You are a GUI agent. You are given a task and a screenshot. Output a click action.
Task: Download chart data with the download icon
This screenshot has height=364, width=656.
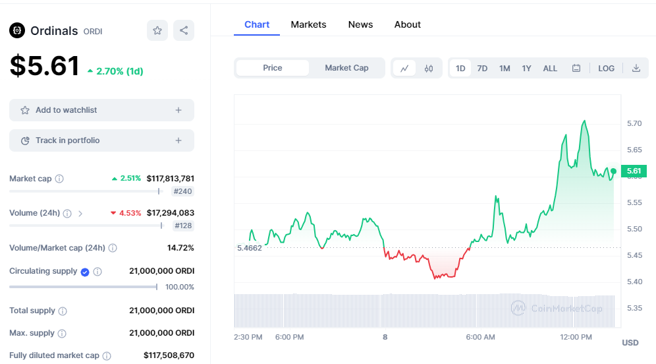[x=636, y=69]
